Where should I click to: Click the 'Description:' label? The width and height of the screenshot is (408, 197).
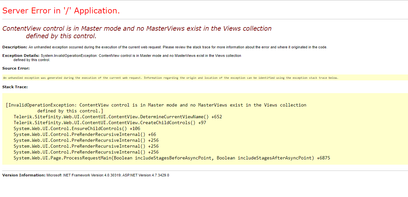click(15, 47)
